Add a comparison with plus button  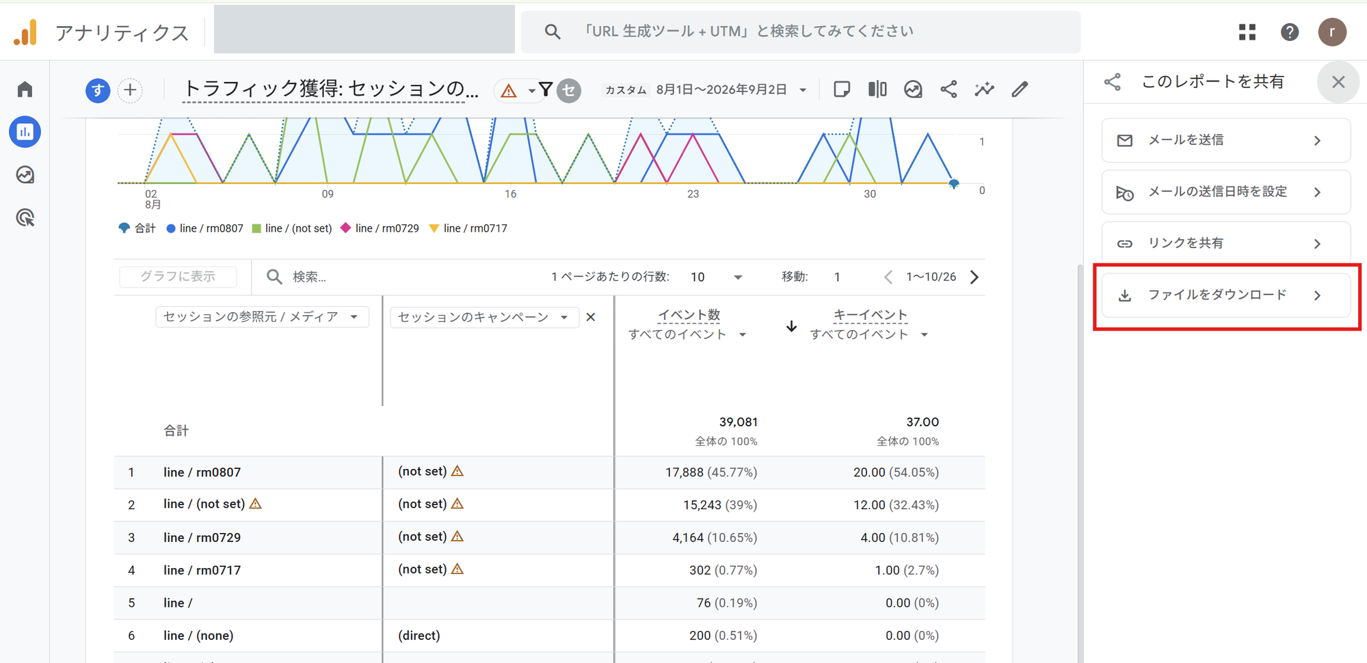coord(130,90)
